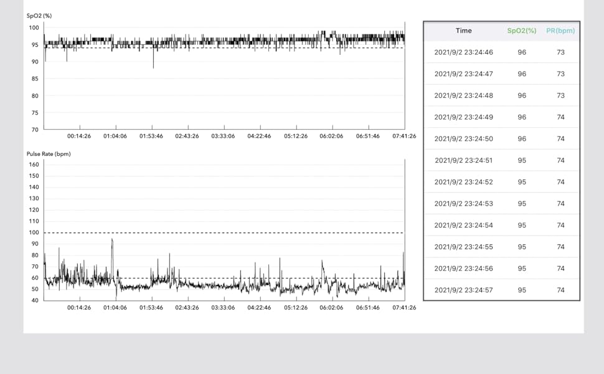
Task: Click PR value 73 in the 23:24:47 row
Action: tap(560, 74)
